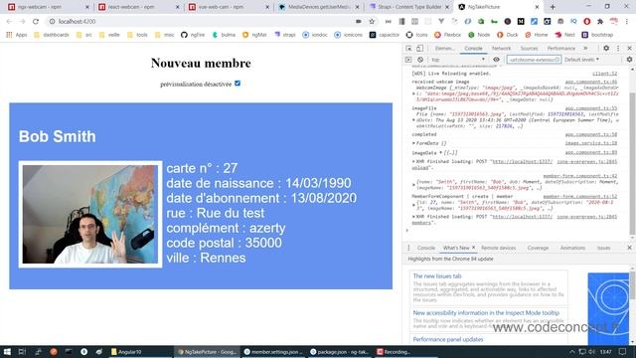The width and height of the screenshot is (636, 358).
Task: Open the ngFire GitHub bookmark
Action: pyautogui.click(x=193, y=35)
